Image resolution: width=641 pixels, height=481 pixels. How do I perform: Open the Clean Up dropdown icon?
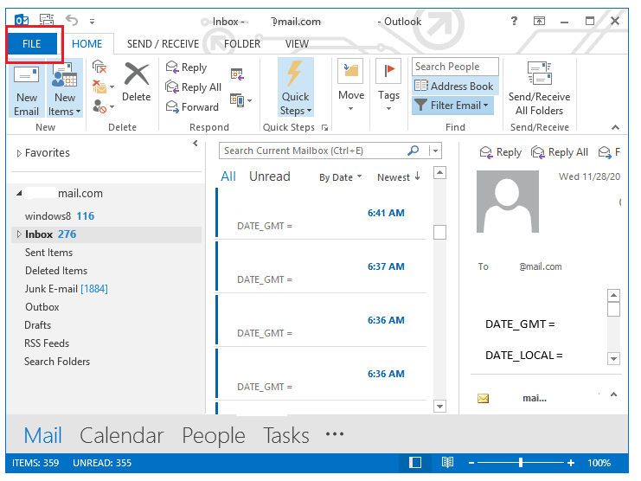(103, 87)
